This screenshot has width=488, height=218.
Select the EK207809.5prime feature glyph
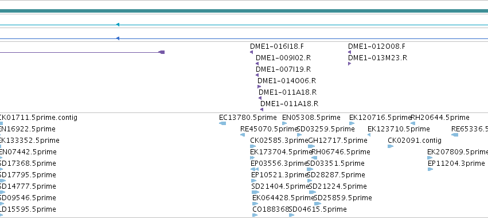430,158
